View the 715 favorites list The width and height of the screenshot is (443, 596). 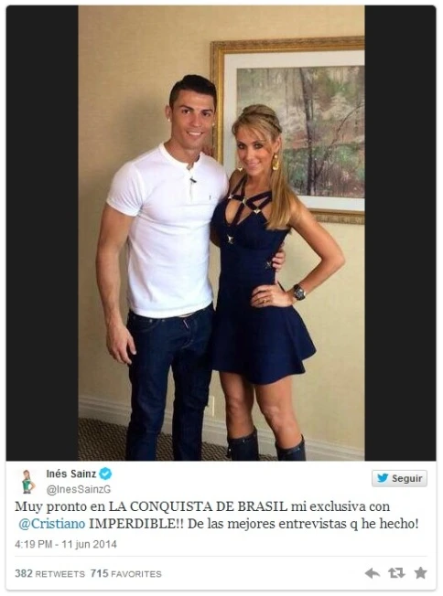pyautogui.click(x=126, y=573)
